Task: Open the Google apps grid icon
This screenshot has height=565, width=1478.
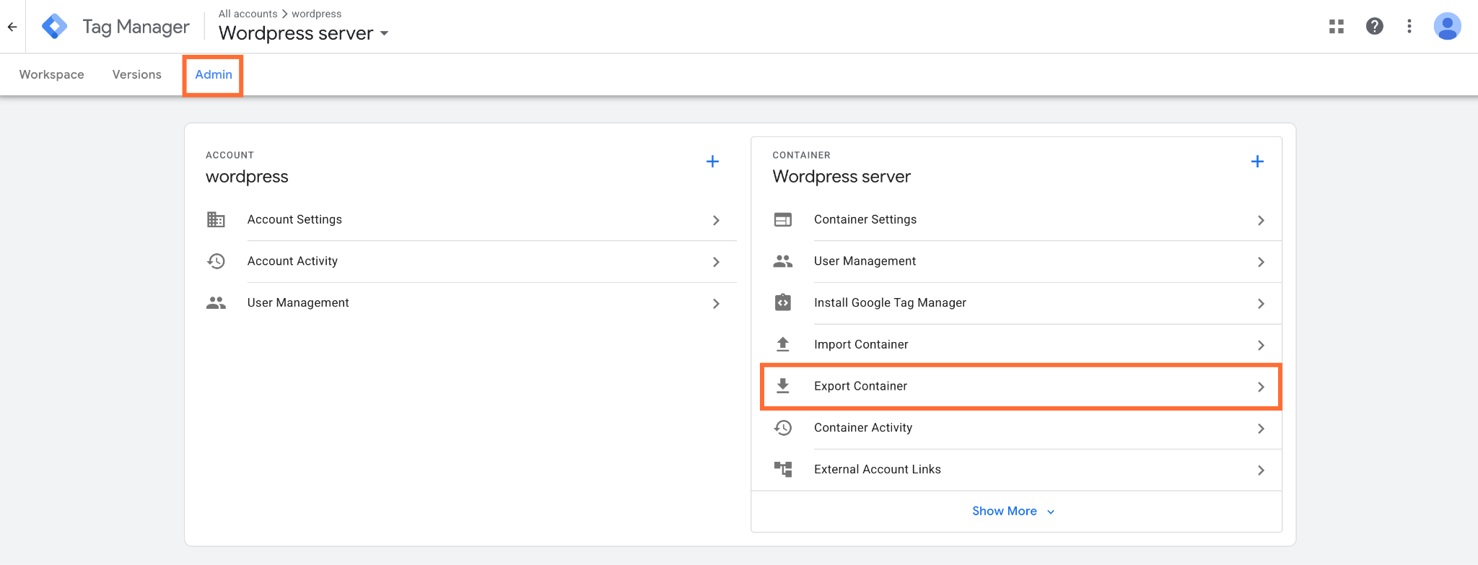Action: (x=1337, y=27)
